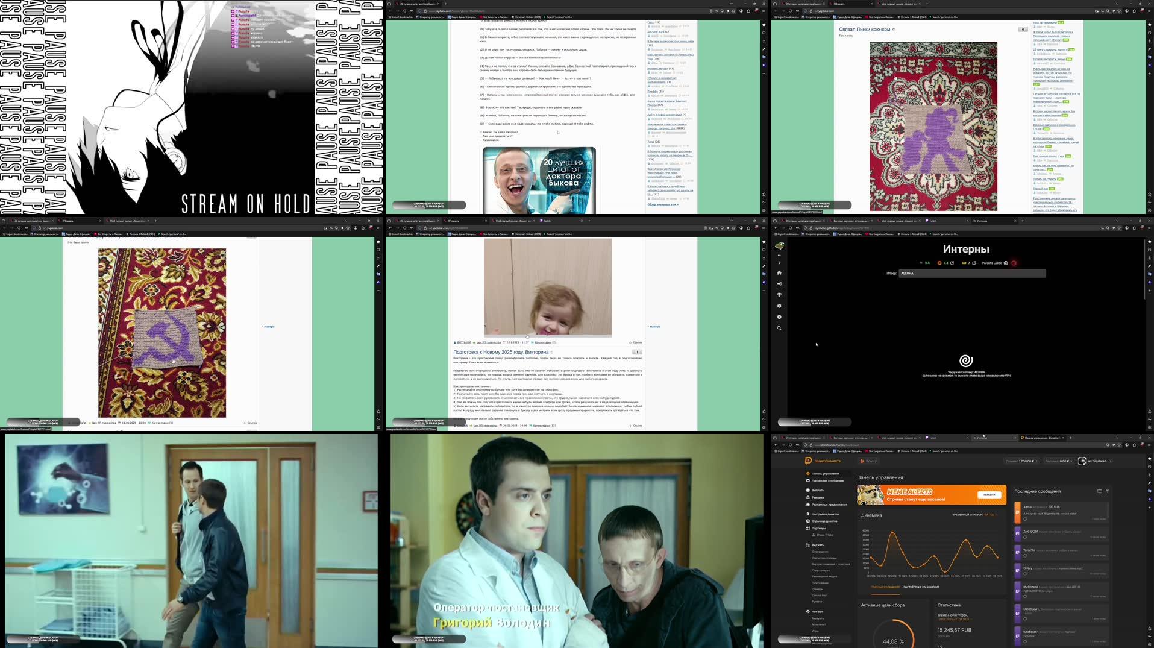This screenshot has width=1154, height=648.
Task: Click the red clock icon next to Parents Guide
Action: pyautogui.click(x=1014, y=263)
